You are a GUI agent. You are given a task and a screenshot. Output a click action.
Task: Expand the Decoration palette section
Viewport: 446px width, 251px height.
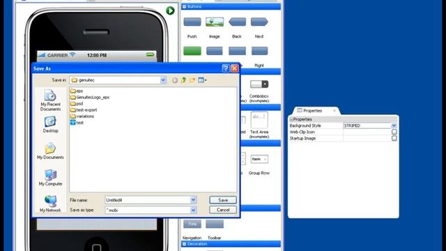point(184,244)
